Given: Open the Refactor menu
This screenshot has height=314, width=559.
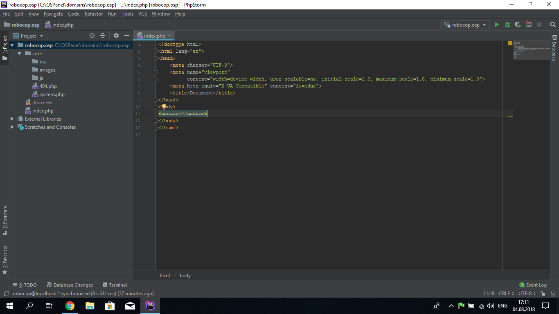Looking at the screenshot, I should [94, 14].
